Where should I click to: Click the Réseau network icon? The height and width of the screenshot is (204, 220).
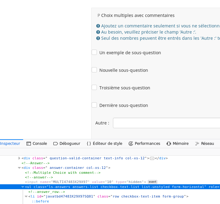197,144
